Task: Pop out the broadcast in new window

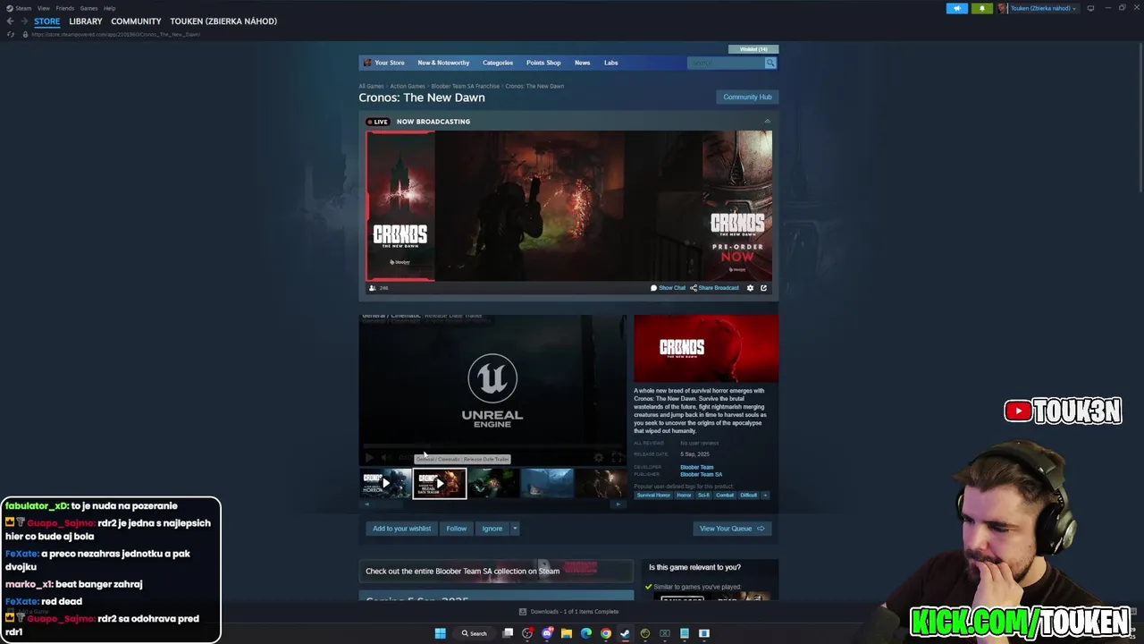Action: tap(763, 288)
